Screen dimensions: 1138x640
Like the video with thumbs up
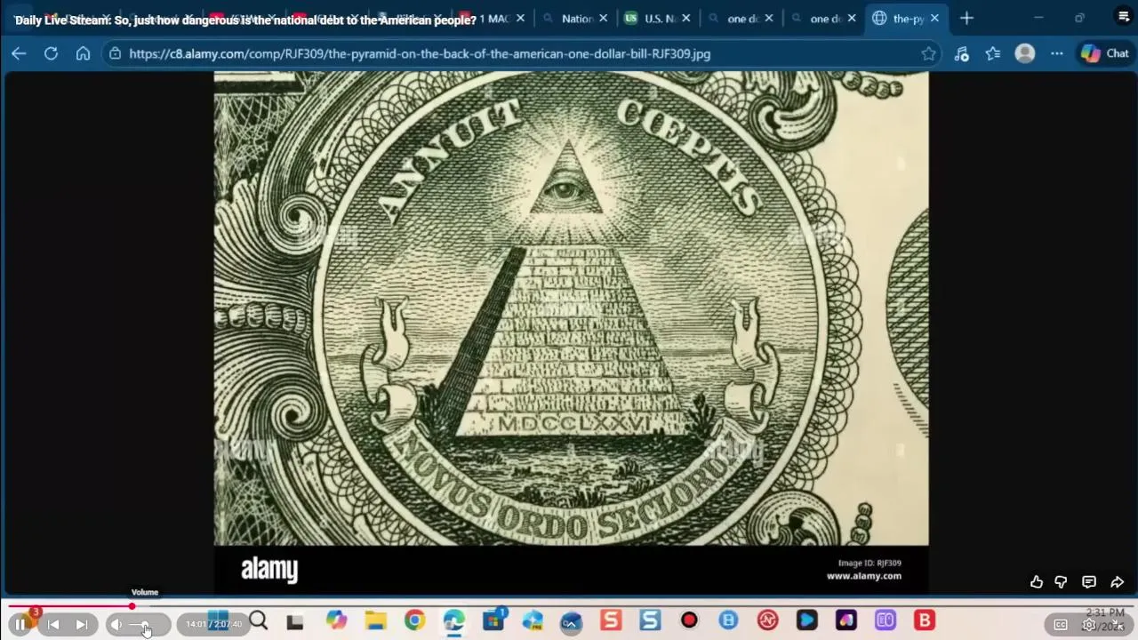(x=1036, y=582)
